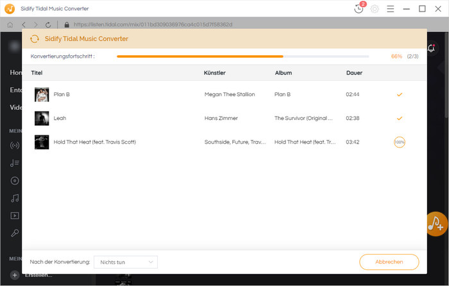Image resolution: width=449 pixels, height=286 pixels.
Task: Click album The Survivor (Original ...
Action: [x=303, y=118]
